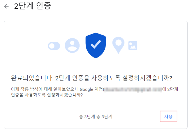Click the '2' digit in the title
This screenshot has height=132, width=191.
point(16,6)
